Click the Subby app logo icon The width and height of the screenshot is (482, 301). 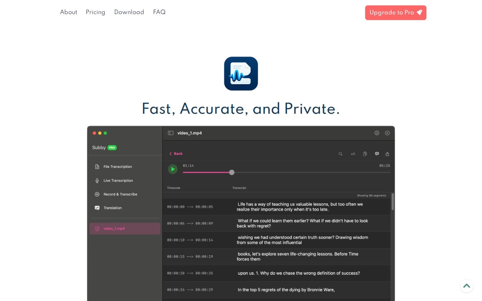241,74
